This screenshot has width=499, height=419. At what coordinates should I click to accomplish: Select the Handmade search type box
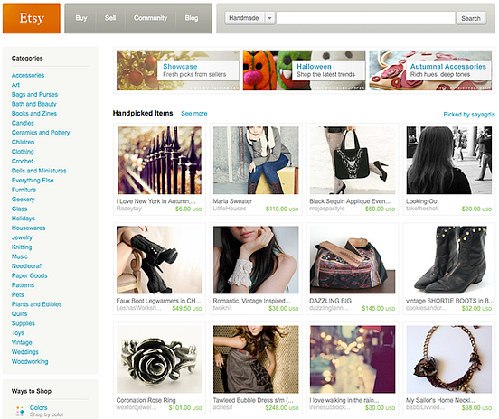click(x=249, y=18)
